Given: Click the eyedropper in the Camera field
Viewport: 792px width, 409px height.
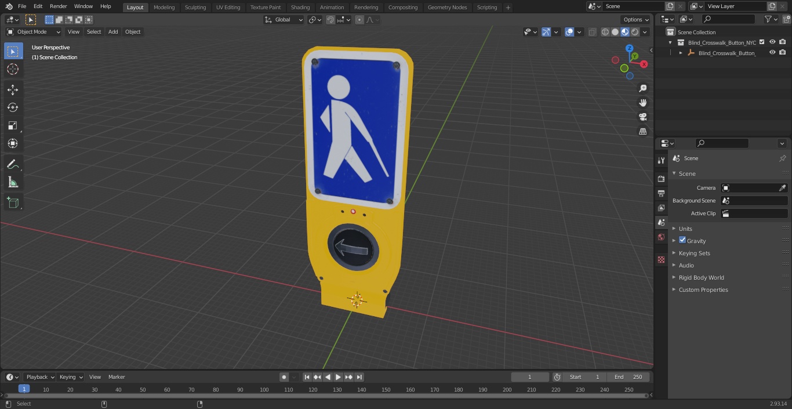Looking at the screenshot, I should [782, 188].
